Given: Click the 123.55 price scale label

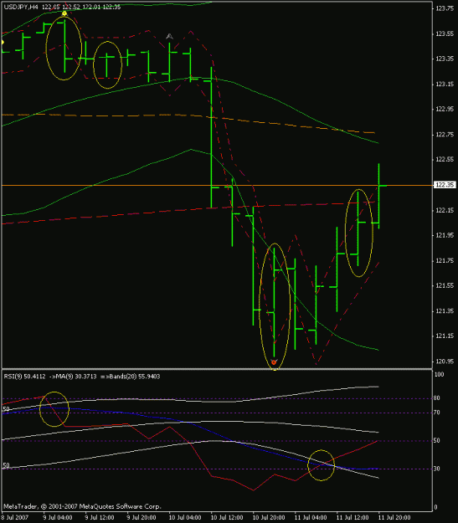Looking at the screenshot, I should (445, 33).
